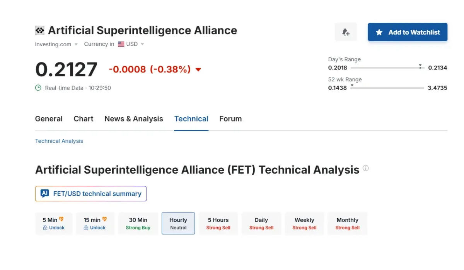Viewport: 464px width, 270px height.
Task: Select the 30 Min Strong Buy timeframe card
Action: [x=138, y=223]
